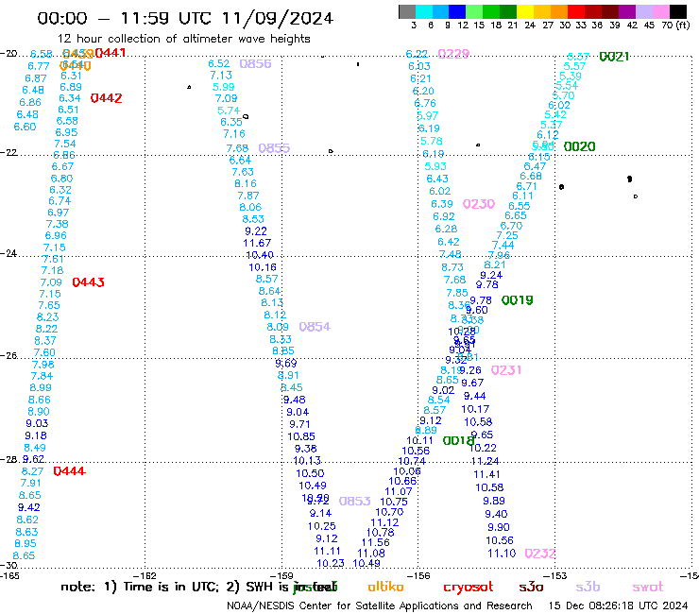Image resolution: width=699 pixels, height=614 pixels.
Task: Click the purple swatch in the color scale
Action: pos(627,11)
